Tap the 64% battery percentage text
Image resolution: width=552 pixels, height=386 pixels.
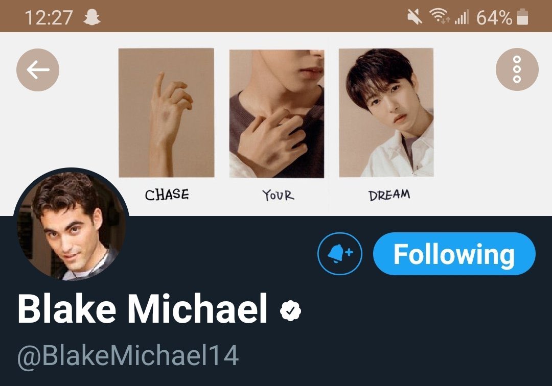(494, 17)
